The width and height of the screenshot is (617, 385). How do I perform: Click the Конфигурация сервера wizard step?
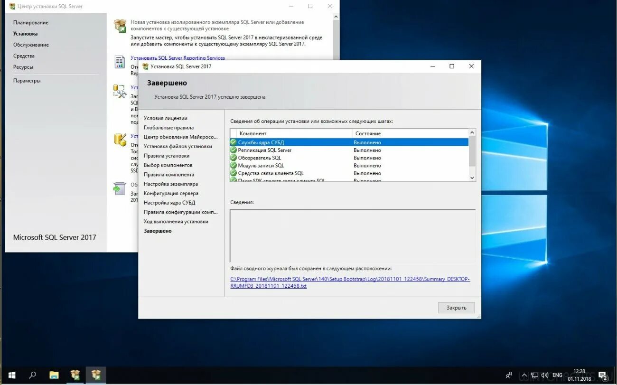pyautogui.click(x=171, y=193)
